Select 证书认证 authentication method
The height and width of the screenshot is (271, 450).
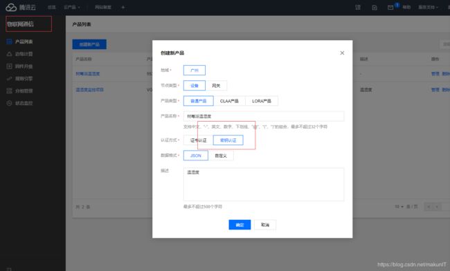pyautogui.click(x=198, y=140)
